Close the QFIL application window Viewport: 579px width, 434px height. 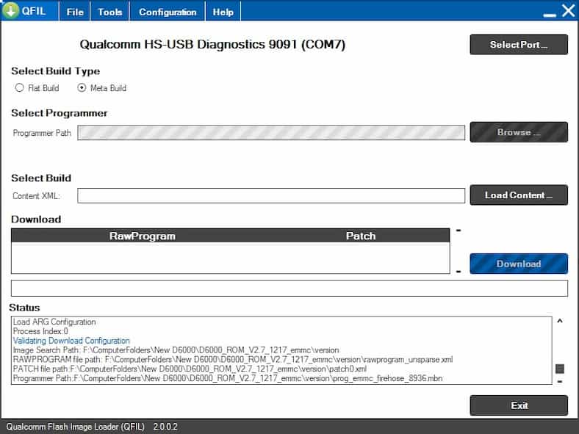[568, 11]
